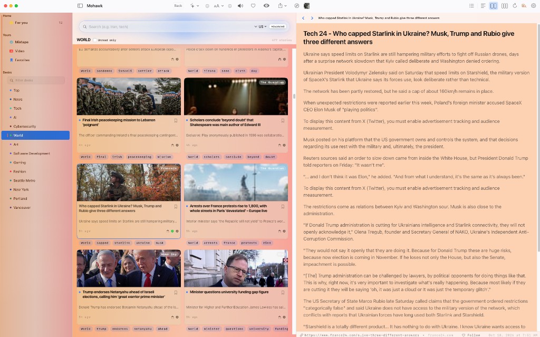
Task: Enable the Unread only checkbox
Action: coord(95,40)
